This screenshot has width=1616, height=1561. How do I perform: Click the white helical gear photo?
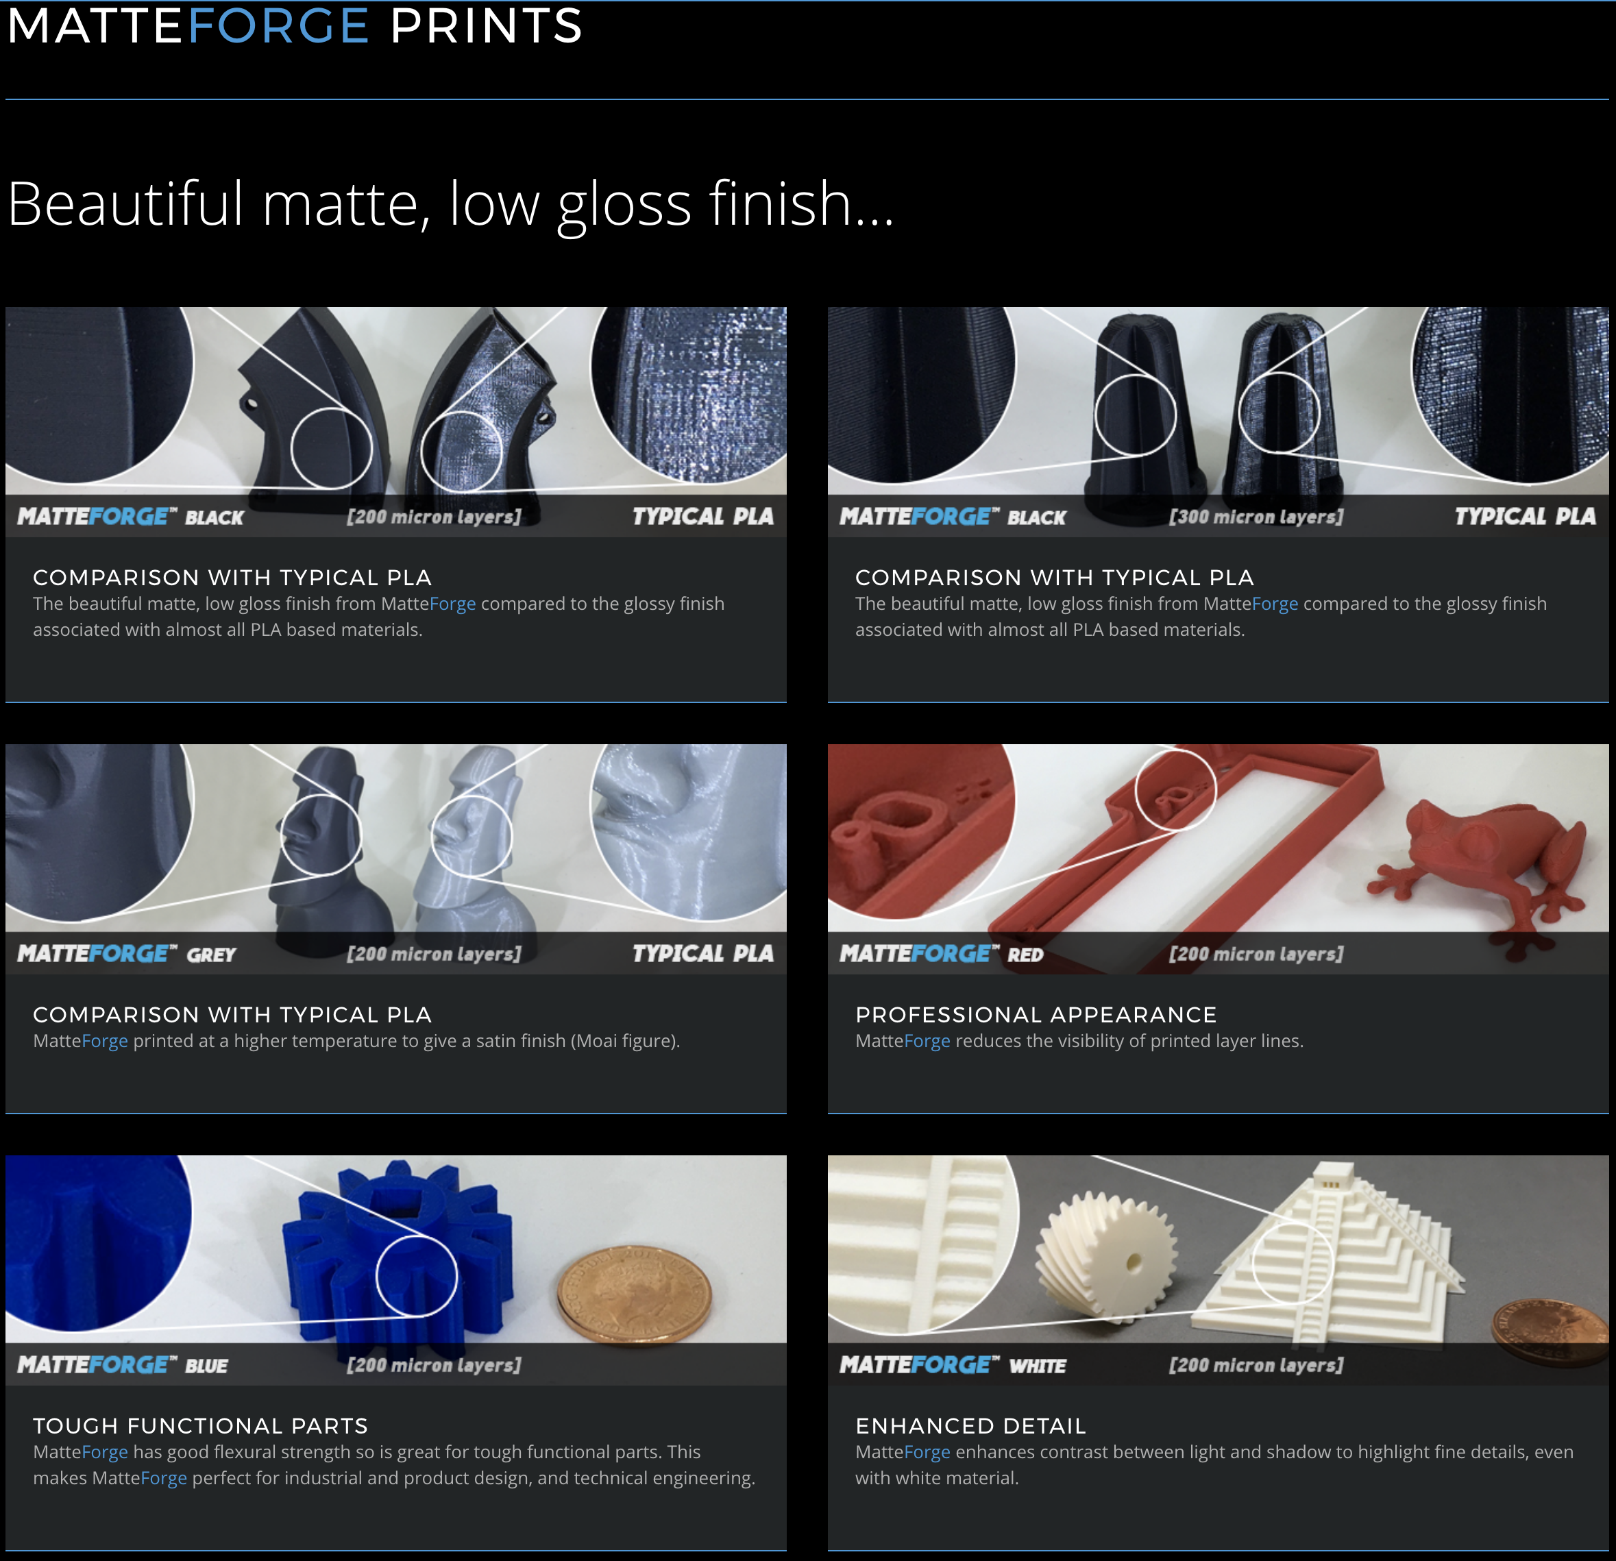click(1107, 1257)
